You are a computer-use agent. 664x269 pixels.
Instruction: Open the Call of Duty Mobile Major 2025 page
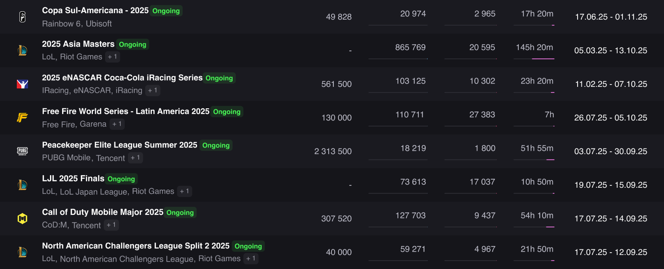point(103,212)
